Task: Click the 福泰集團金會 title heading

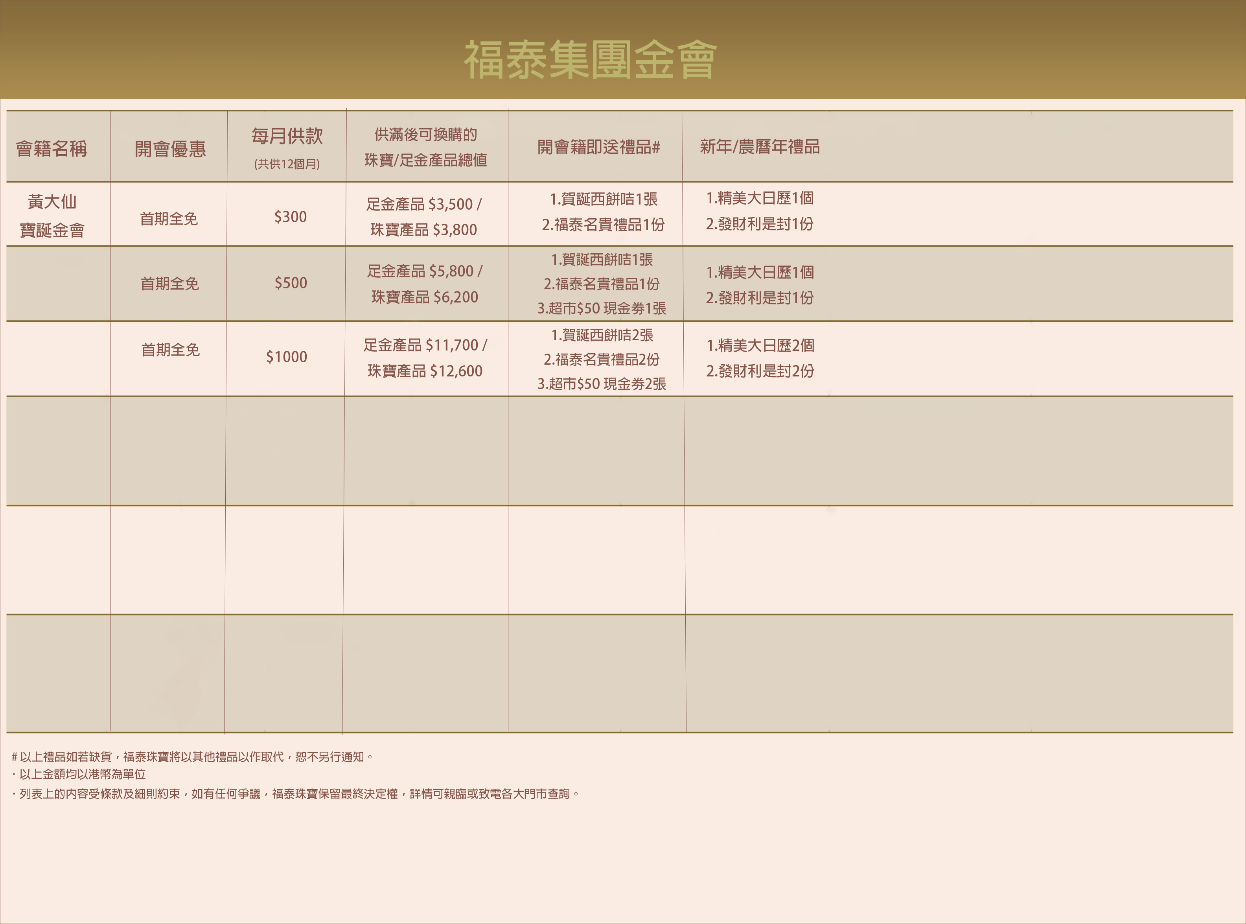Action: 590,60
